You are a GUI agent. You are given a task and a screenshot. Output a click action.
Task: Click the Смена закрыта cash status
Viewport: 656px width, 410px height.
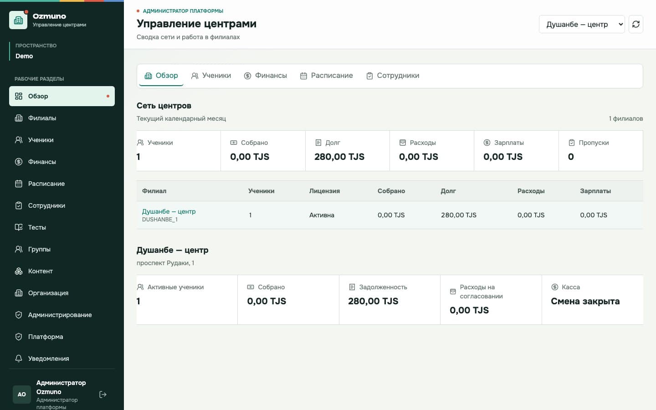point(585,301)
